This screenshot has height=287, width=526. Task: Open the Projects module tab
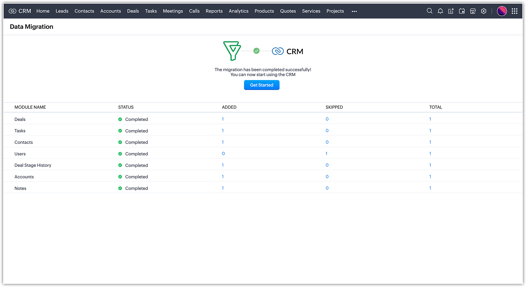[335, 11]
